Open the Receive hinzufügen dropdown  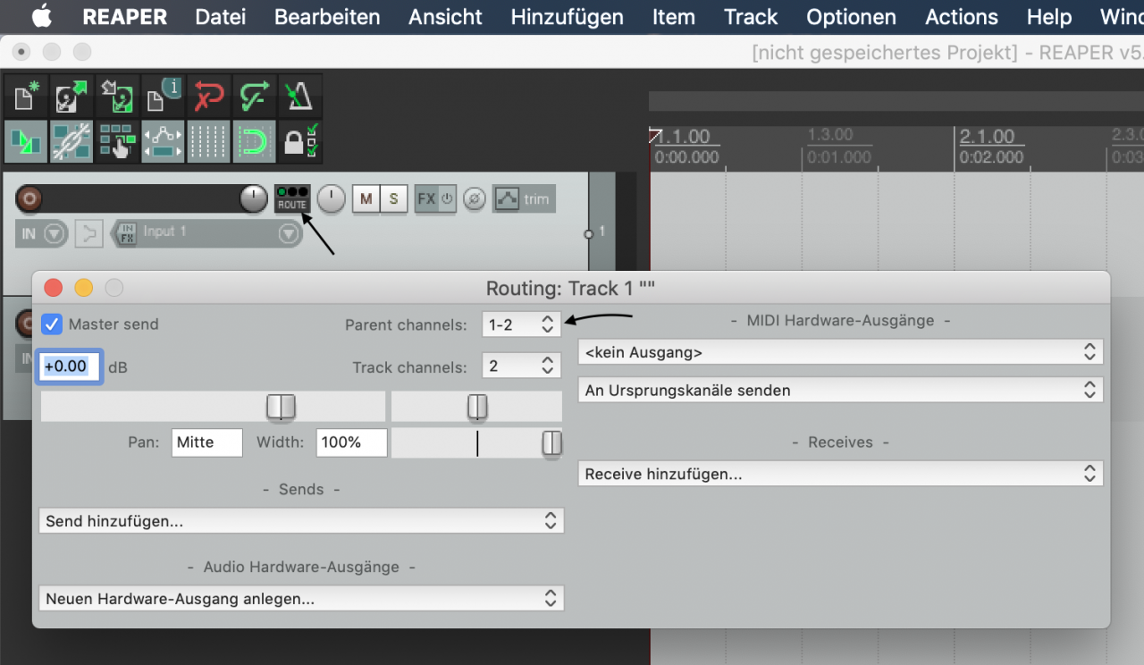click(840, 474)
